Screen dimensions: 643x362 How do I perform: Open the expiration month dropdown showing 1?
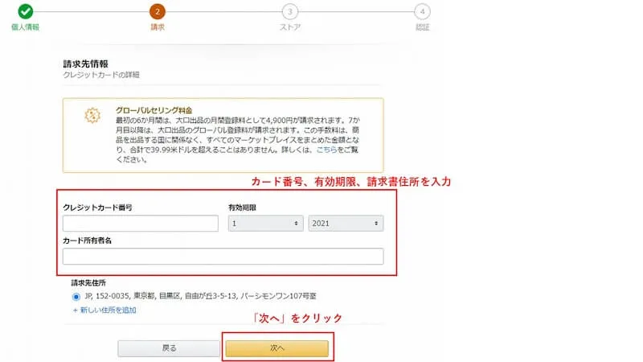pyautogui.click(x=264, y=224)
